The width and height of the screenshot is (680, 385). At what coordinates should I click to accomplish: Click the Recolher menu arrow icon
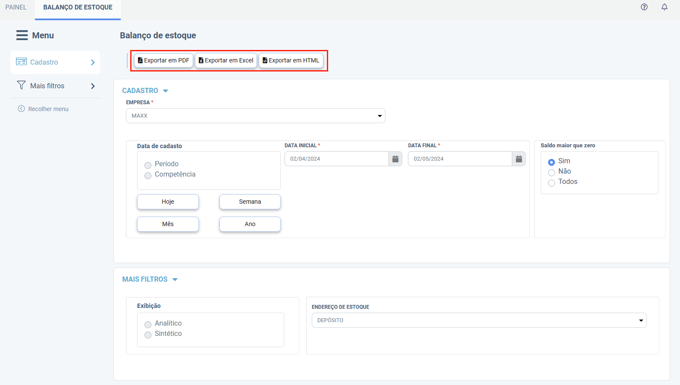pyautogui.click(x=21, y=109)
